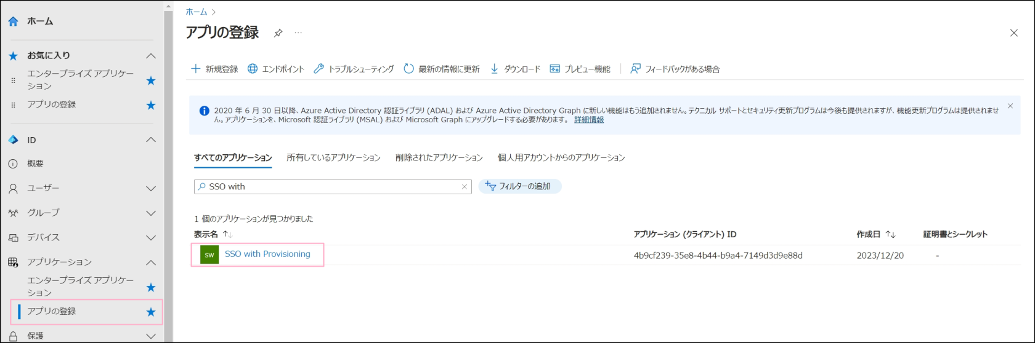Toggle favorite star for エンタープライズ アプリケーション under お気に入り
Image resolution: width=1035 pixels, height=343 pixels.
click(x=151, y=81)
